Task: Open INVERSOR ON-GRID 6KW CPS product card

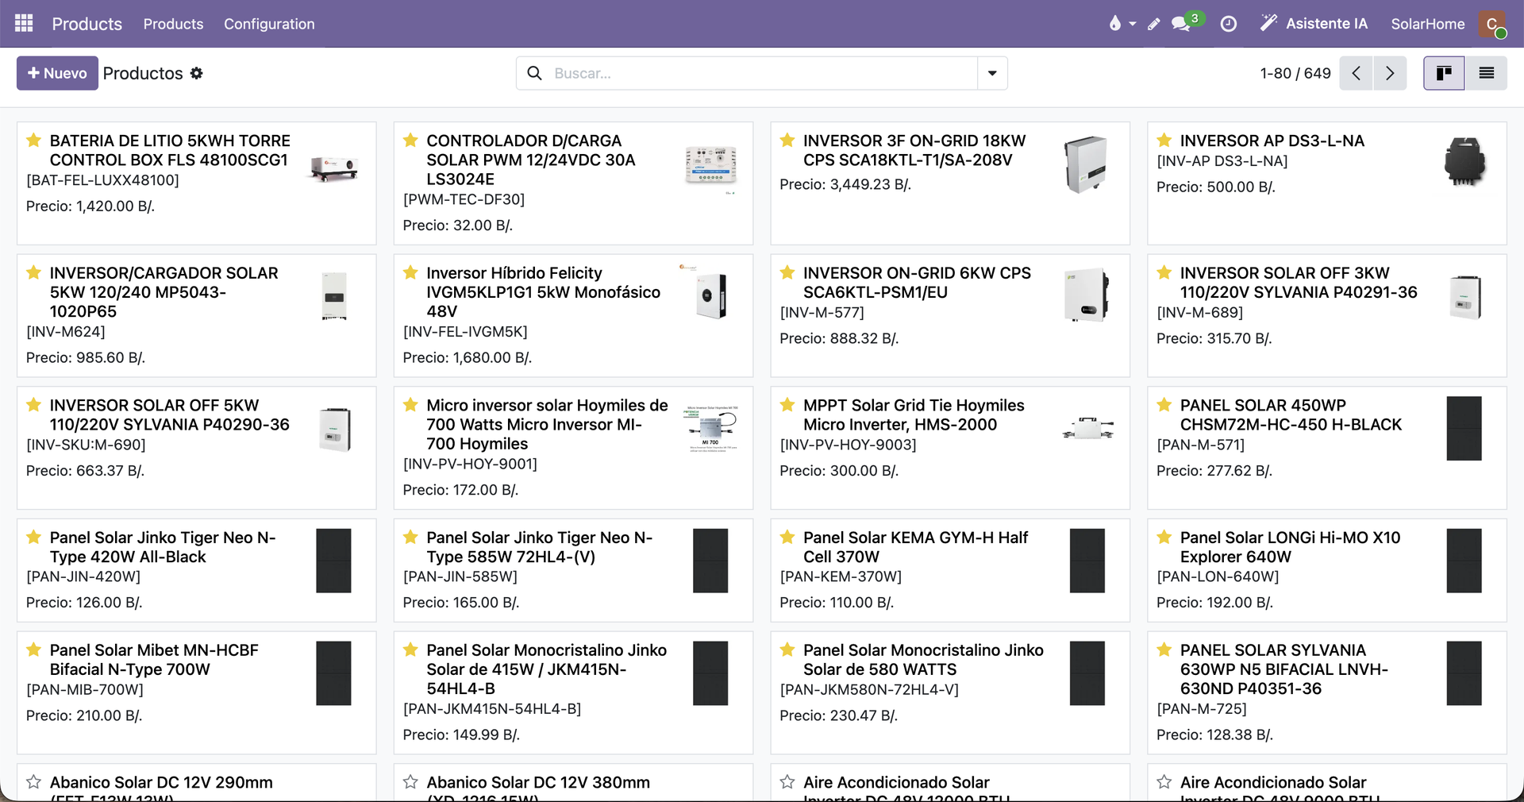Action: 950,315
